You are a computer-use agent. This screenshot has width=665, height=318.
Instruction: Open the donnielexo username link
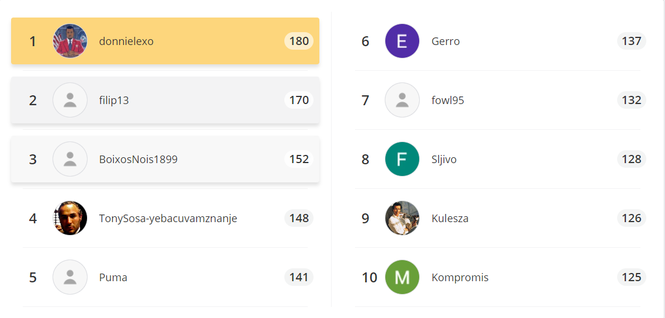coord(126,41)
